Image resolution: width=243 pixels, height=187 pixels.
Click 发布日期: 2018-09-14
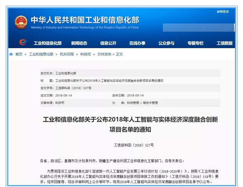(x=128, y=95)
